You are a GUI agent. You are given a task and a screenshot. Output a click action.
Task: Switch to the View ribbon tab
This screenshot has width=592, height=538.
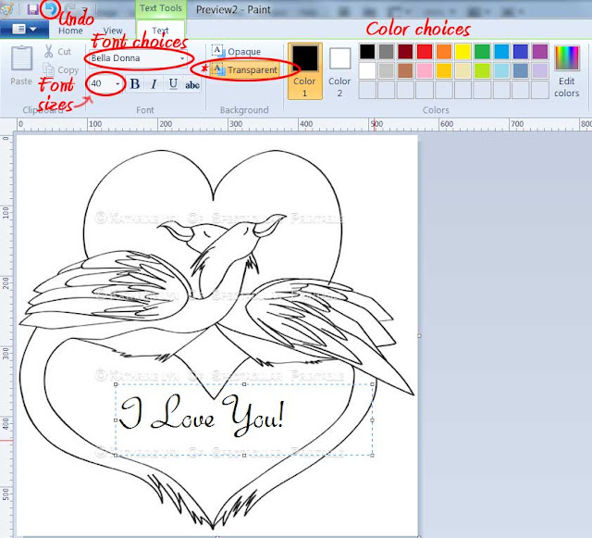(x=113, y=31)
